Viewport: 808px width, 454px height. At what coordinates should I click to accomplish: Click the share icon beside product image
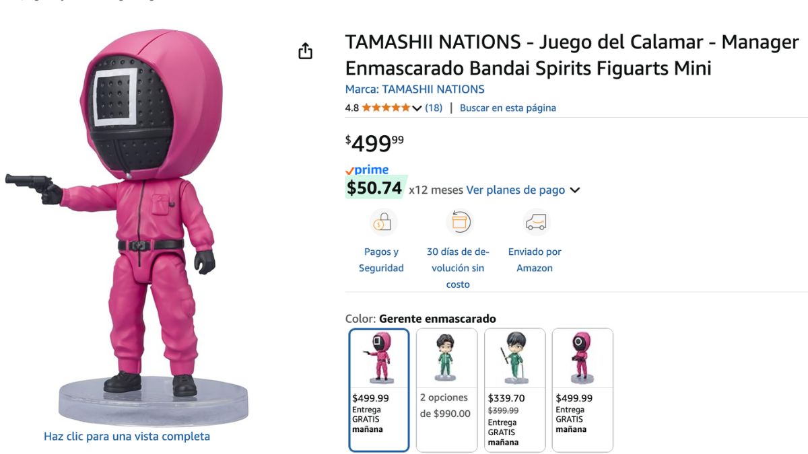305,51
